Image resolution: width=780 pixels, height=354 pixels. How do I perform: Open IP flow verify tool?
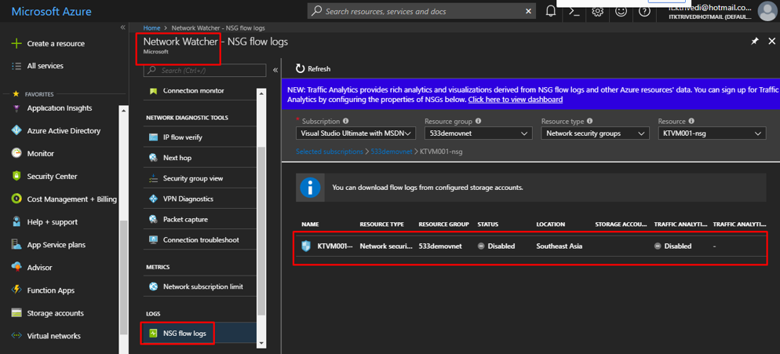point(182,137)
